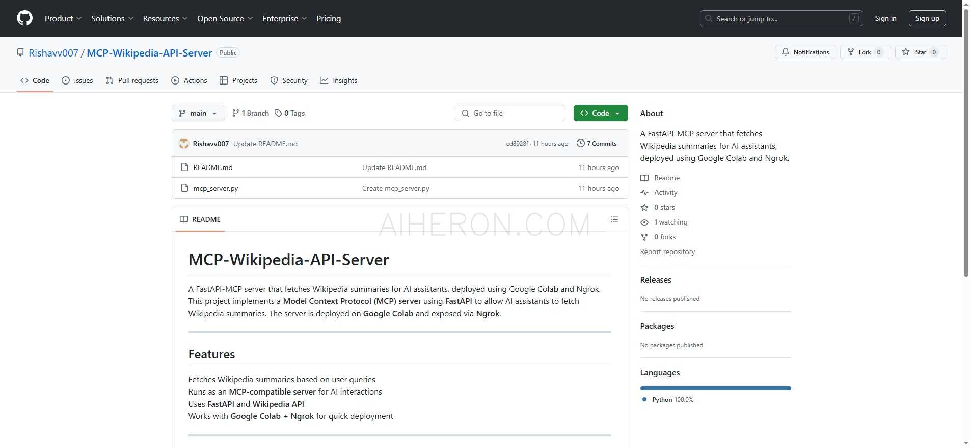
Task: Click the Rishavv007 avatar in commit row
Action: pos(184,144)
